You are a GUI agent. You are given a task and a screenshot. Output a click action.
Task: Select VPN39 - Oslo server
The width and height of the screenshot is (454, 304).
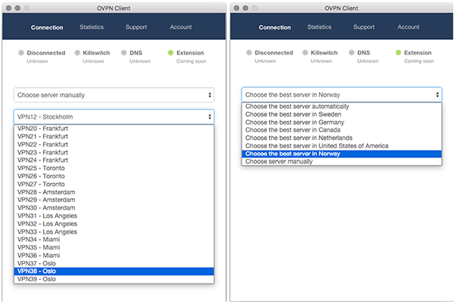(x=113, y=279)
